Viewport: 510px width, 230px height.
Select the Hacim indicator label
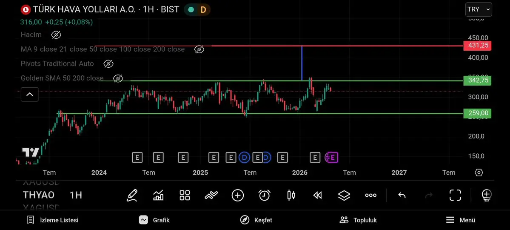tap(31, 34)
